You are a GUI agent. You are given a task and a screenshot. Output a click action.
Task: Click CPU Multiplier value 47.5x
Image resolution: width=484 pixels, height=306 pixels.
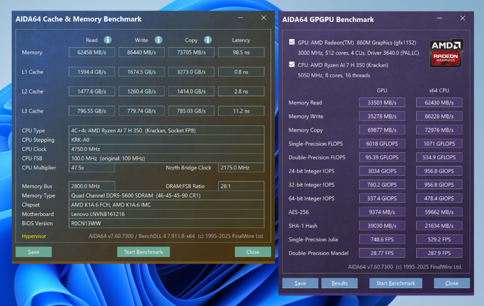point(92,168)
